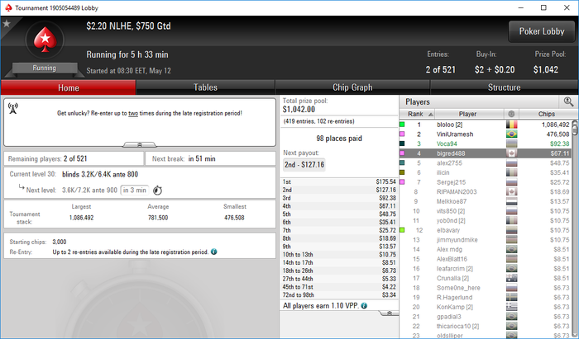This screenshot has height=339, width=579.
Task: Click the Poker Lobby button
Action: [542, 31]
